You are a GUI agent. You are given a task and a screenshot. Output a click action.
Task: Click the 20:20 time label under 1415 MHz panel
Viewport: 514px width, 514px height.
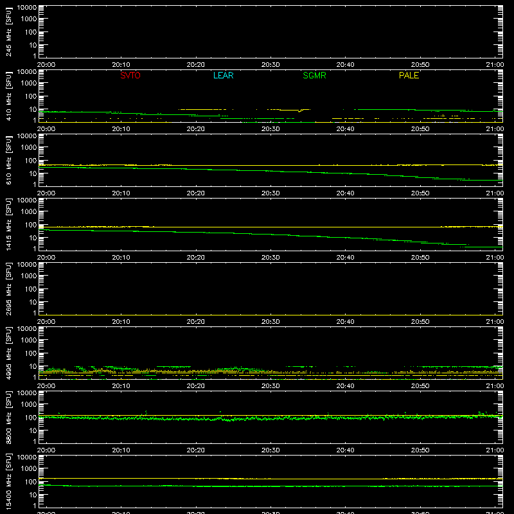pos(196,258)
